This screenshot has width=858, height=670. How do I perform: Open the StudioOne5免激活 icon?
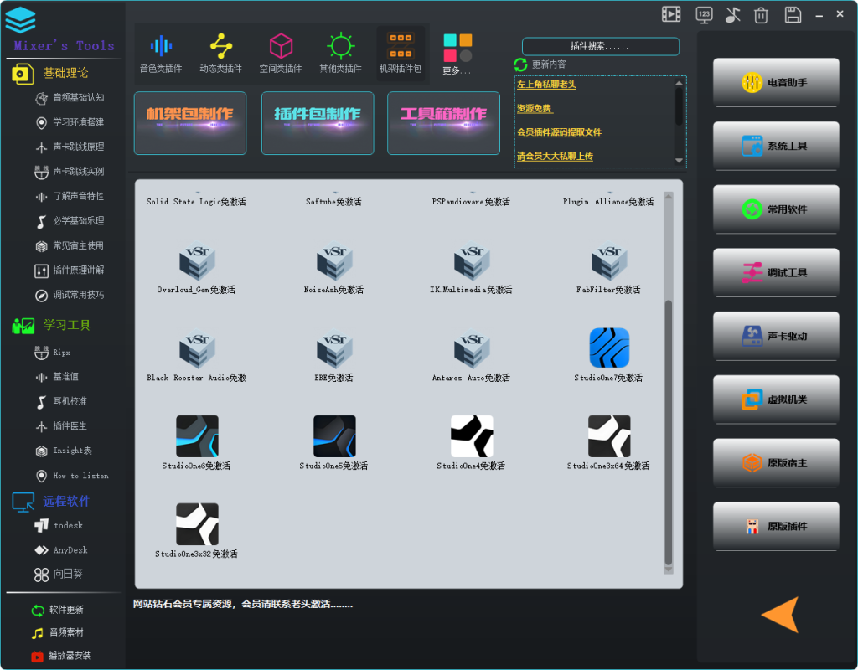click(x=334, y=435)
